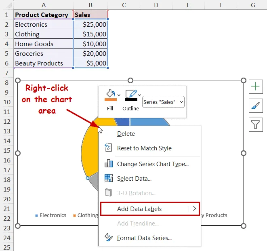
Task: Select column D header
Action: point(156,5)
